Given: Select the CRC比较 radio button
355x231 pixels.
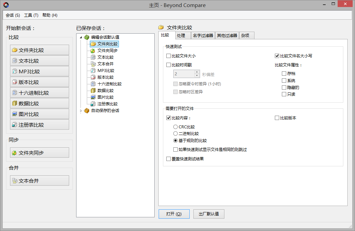Looking at the screenshot, I should 175,127.
